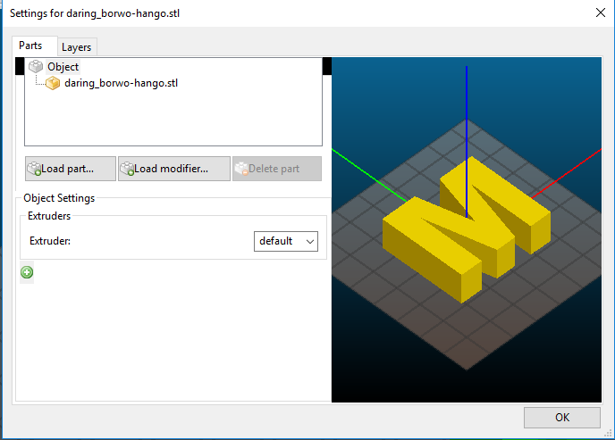
Task: Open the Extruder default combo box
Action: coord(286,241)
